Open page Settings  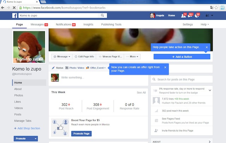pyautogui.click(x=188, y=24)
